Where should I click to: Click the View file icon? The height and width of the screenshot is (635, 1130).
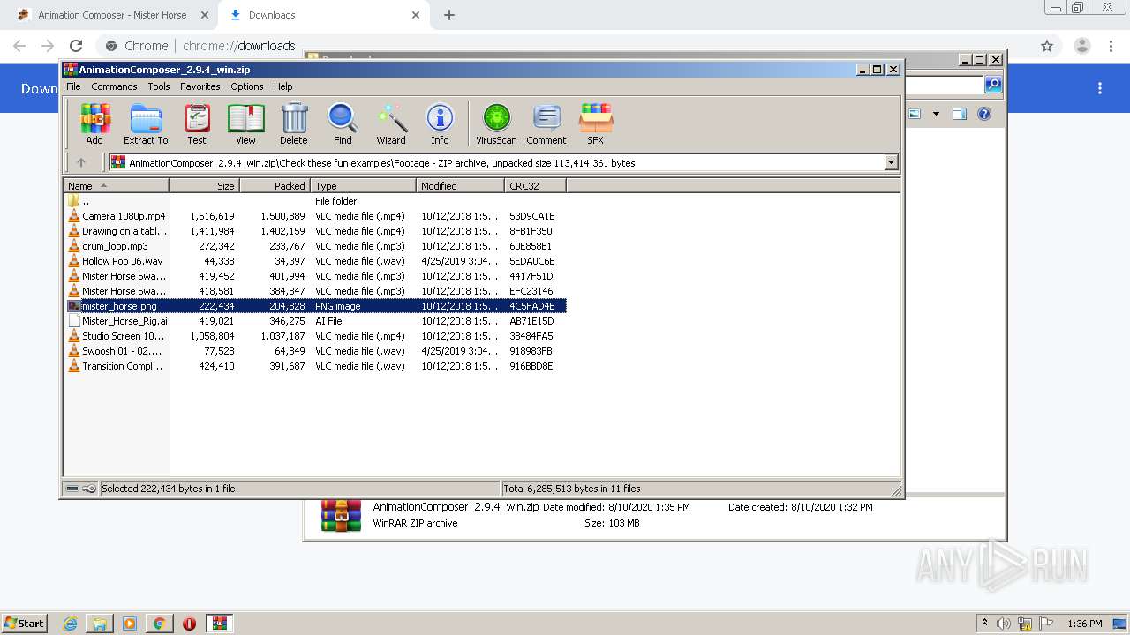(x=245, y=123)
